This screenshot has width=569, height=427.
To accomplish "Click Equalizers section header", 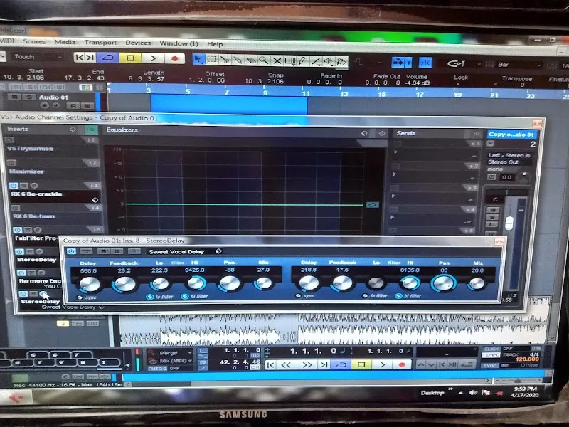I will [122, 130].
